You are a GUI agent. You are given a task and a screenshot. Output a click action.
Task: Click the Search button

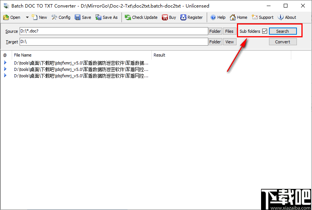click(283, 31)
